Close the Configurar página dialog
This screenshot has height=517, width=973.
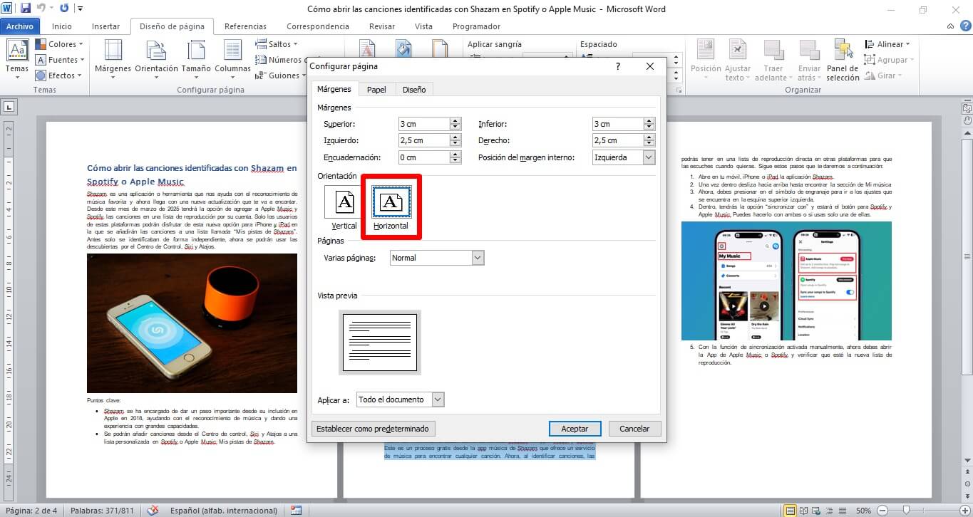point(650,66)
